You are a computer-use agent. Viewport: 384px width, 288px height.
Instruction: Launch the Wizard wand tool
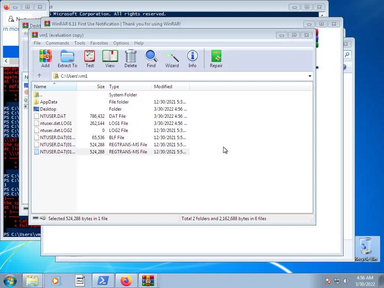pyautogui.click(x=172, y=58)
